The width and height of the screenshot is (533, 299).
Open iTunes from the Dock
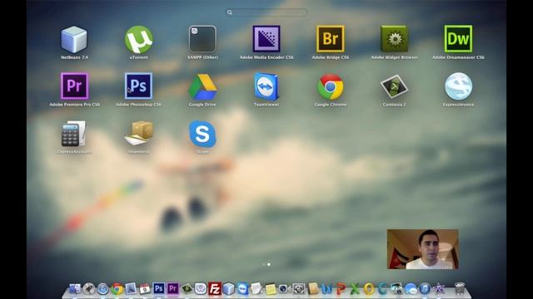pos(425,289)
